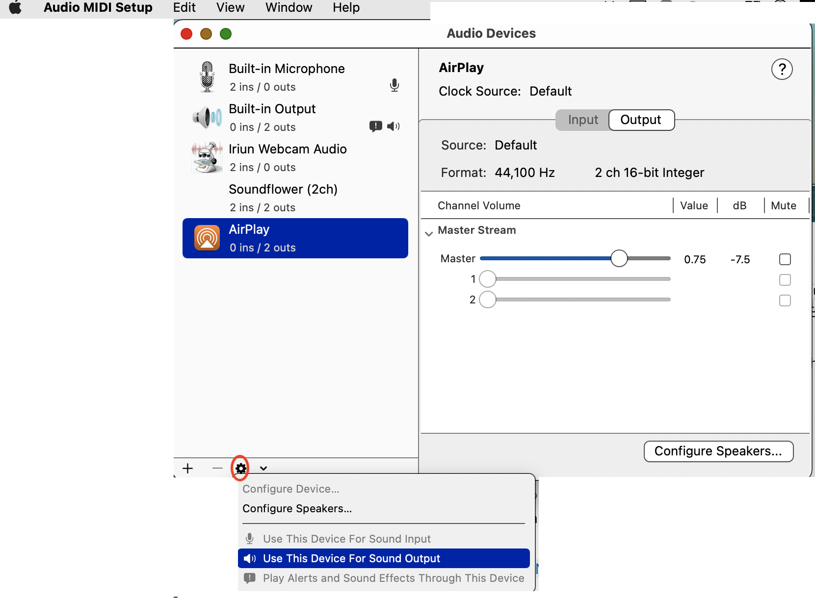The width and height of the screenshot is (815, 598).
Task: Choose Use This Device For Sound Input
Action: [384, 539]
